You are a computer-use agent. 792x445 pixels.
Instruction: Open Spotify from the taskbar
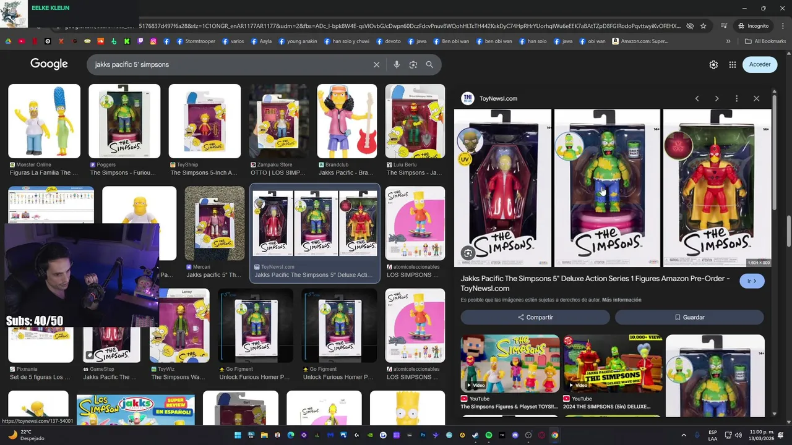(x=489, y=435)
